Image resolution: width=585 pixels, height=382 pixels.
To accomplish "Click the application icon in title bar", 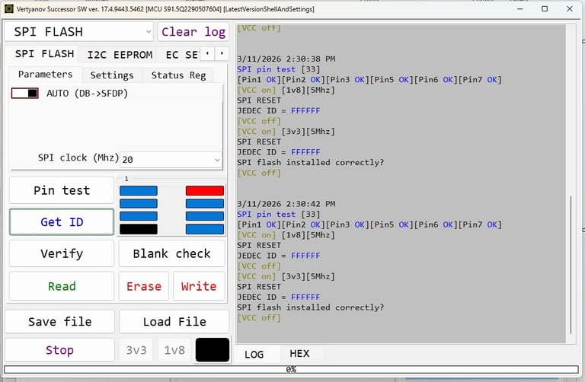I will click(x=8, y=8).
